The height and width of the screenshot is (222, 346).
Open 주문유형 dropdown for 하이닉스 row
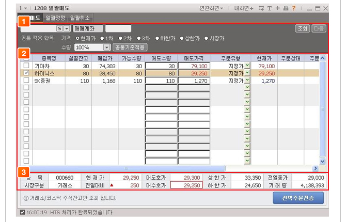coord(247,73)
